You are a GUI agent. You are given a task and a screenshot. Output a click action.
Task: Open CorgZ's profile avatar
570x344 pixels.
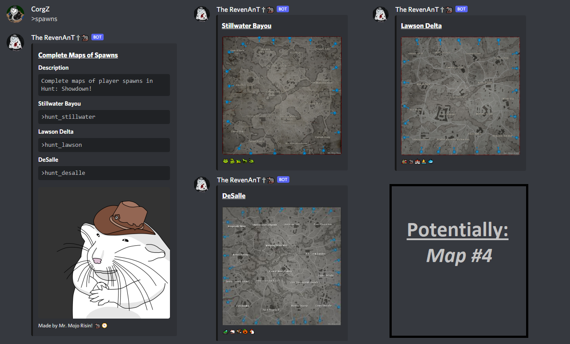[15, 14]
